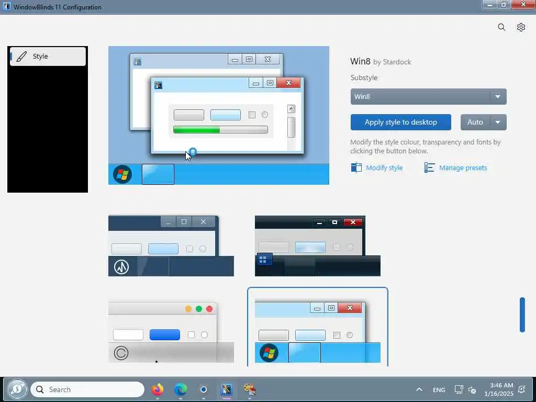Viewport: 536px width, 402px height.
Task: Open the notification bell icon
Action: [x=522, y=389]
